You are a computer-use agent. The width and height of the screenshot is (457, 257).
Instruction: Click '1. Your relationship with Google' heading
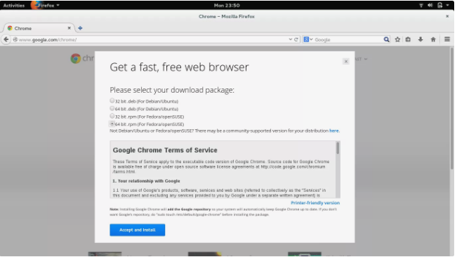146,181
